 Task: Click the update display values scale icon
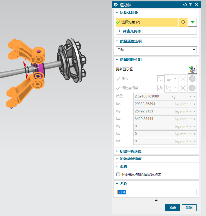coord(192,69)
